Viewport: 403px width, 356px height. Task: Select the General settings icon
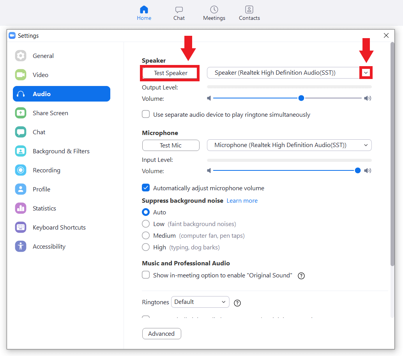click(x=20, y=56)
